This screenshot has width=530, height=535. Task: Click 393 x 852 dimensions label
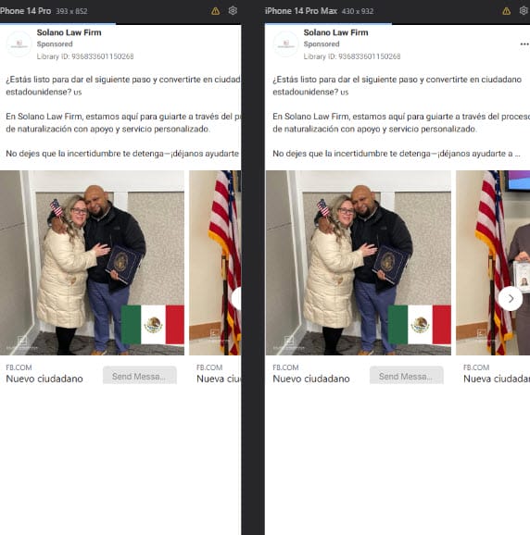71,12
